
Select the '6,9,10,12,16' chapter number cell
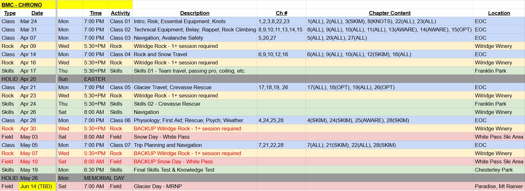(x=281, y=54)
